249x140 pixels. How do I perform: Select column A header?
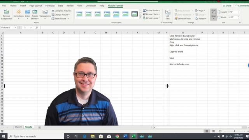tap(21, 33)
